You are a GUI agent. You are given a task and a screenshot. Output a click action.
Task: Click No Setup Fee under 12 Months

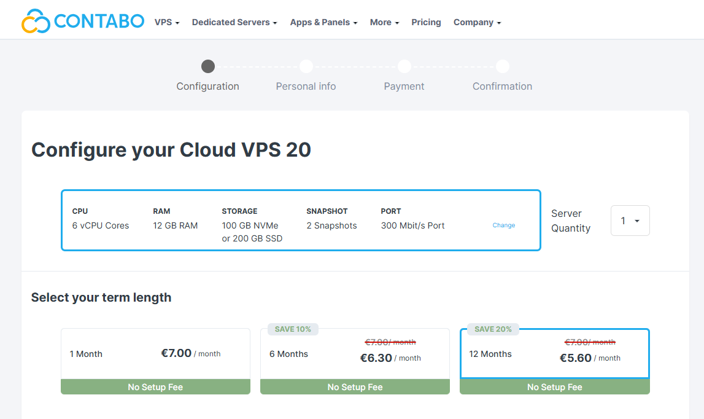[554, 387]
